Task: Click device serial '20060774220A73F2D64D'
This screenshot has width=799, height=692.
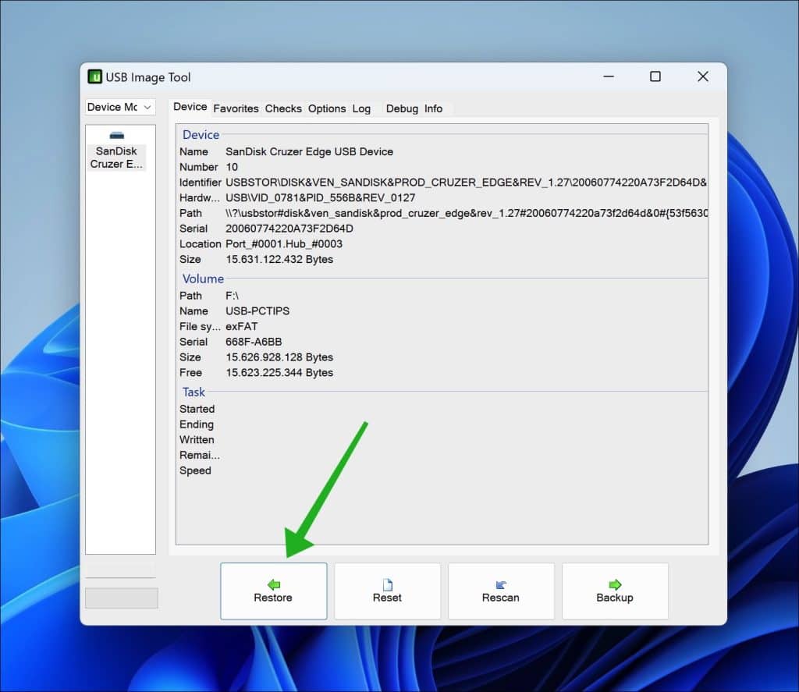Action: coord(289,229)
